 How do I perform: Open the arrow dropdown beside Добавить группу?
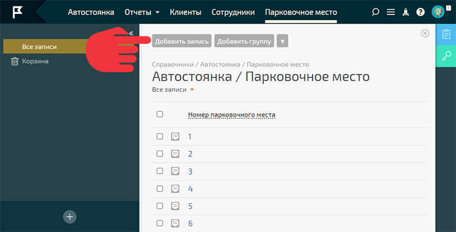pyautogui.click(x=282, y=41)
